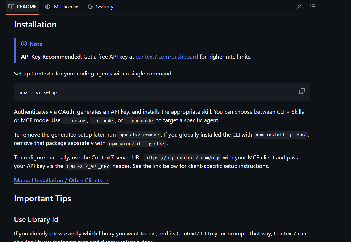Follow the Manual Installation / Other Clients link
The image size is (351, 242).
click(x=61, y=180)
